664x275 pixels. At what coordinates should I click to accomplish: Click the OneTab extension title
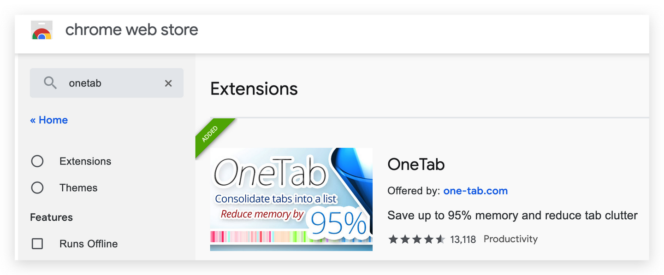416,164
